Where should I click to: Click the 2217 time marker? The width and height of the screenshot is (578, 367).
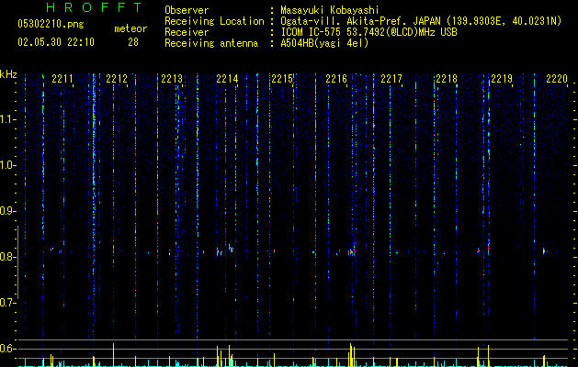391,79
